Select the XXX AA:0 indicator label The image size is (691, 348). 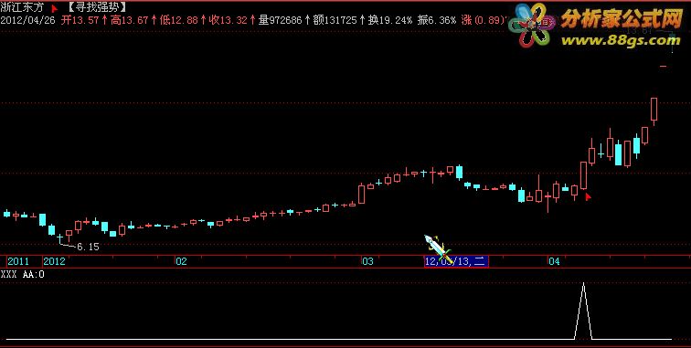pyautogui.click(x=23, y=274)
